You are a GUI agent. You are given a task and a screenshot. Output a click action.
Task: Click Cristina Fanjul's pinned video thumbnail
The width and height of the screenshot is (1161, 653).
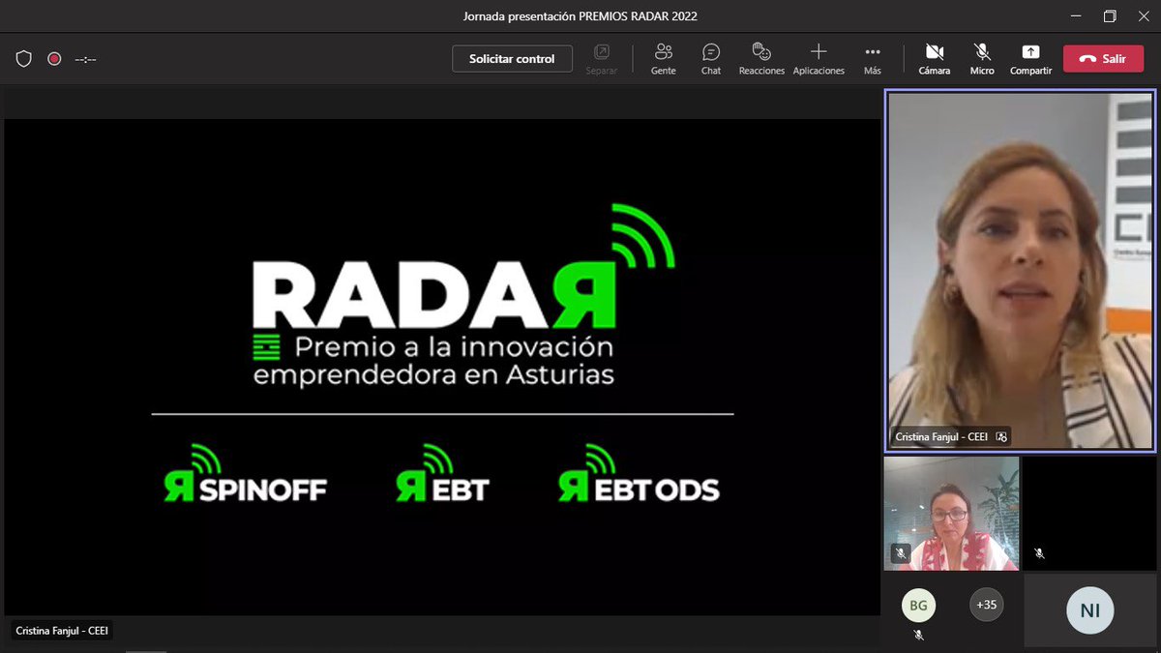point(1019,271)
